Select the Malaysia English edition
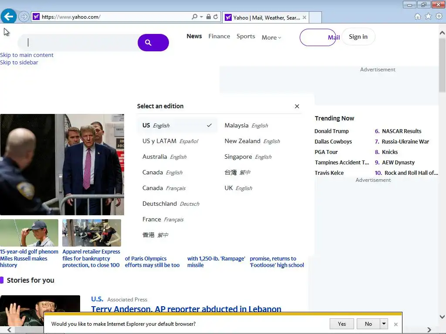 [246, 126]
